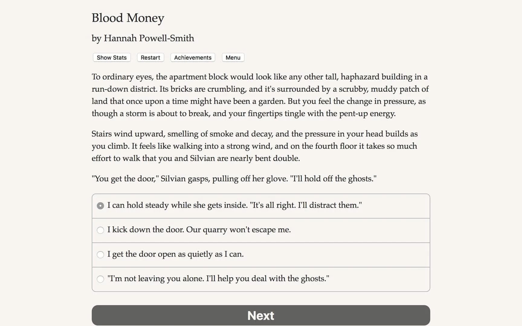Enable the ghost-helping dialogue option
The image size is (522, 326).
(x=100, y=279)
